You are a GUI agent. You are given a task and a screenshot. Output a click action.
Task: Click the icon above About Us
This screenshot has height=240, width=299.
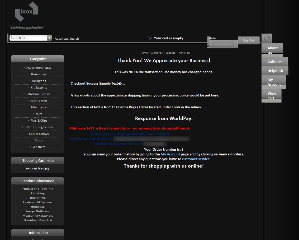tap(267, 38)
